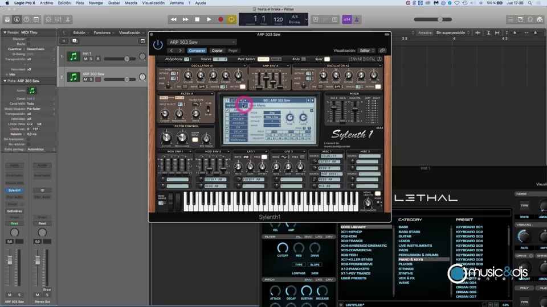Click the Inst 1 track instrument icon
Screen dimensions: 547x307
(74, 56)
